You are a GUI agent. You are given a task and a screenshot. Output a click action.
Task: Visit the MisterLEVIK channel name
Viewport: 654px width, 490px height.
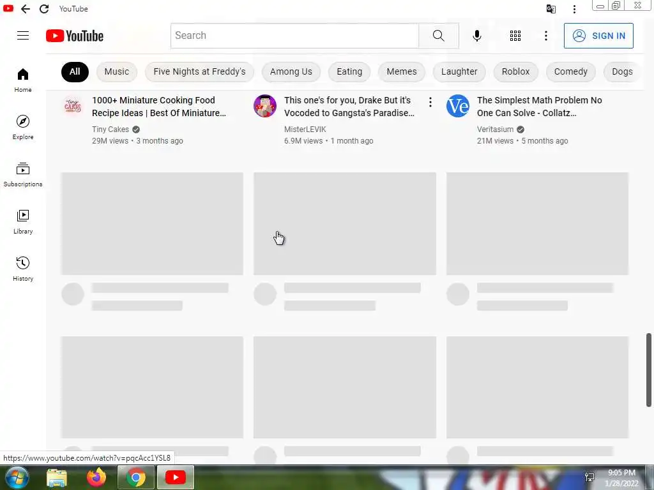click(305, 130)
